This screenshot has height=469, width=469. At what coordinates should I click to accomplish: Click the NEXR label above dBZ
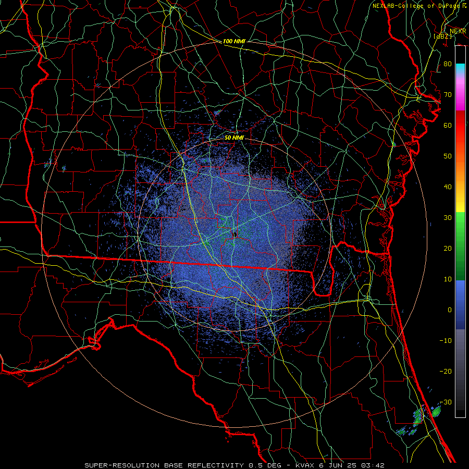pos(458,31)
